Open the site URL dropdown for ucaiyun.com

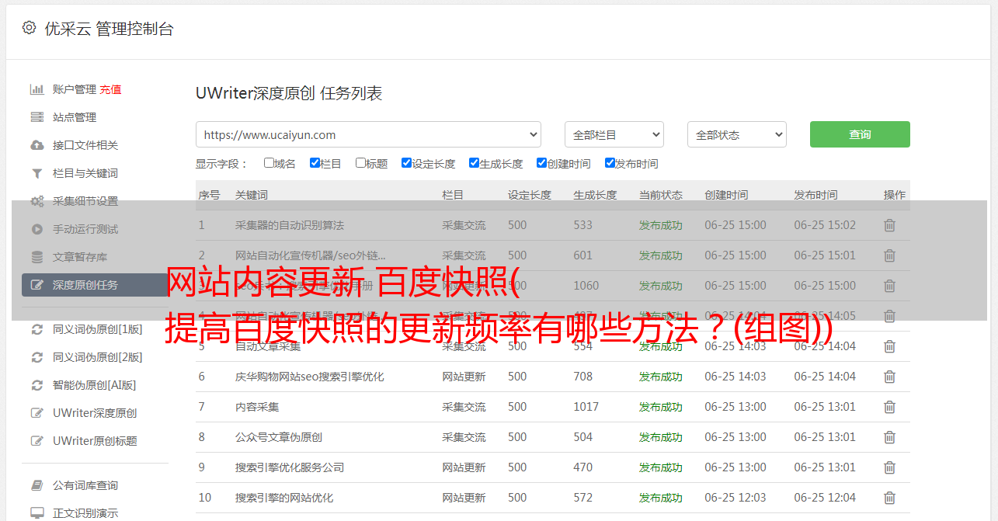368,134
